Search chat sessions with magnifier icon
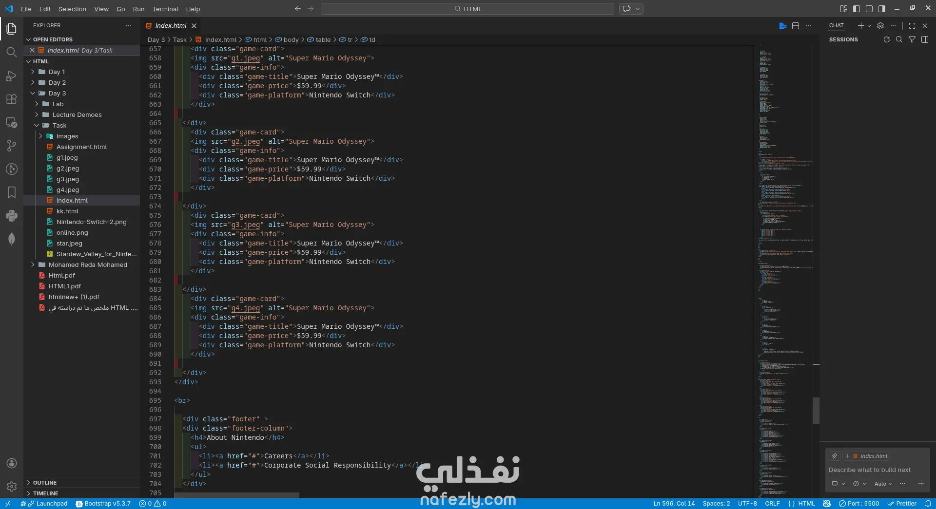This screenshot has width=936, height=509. tap(899, 39)
